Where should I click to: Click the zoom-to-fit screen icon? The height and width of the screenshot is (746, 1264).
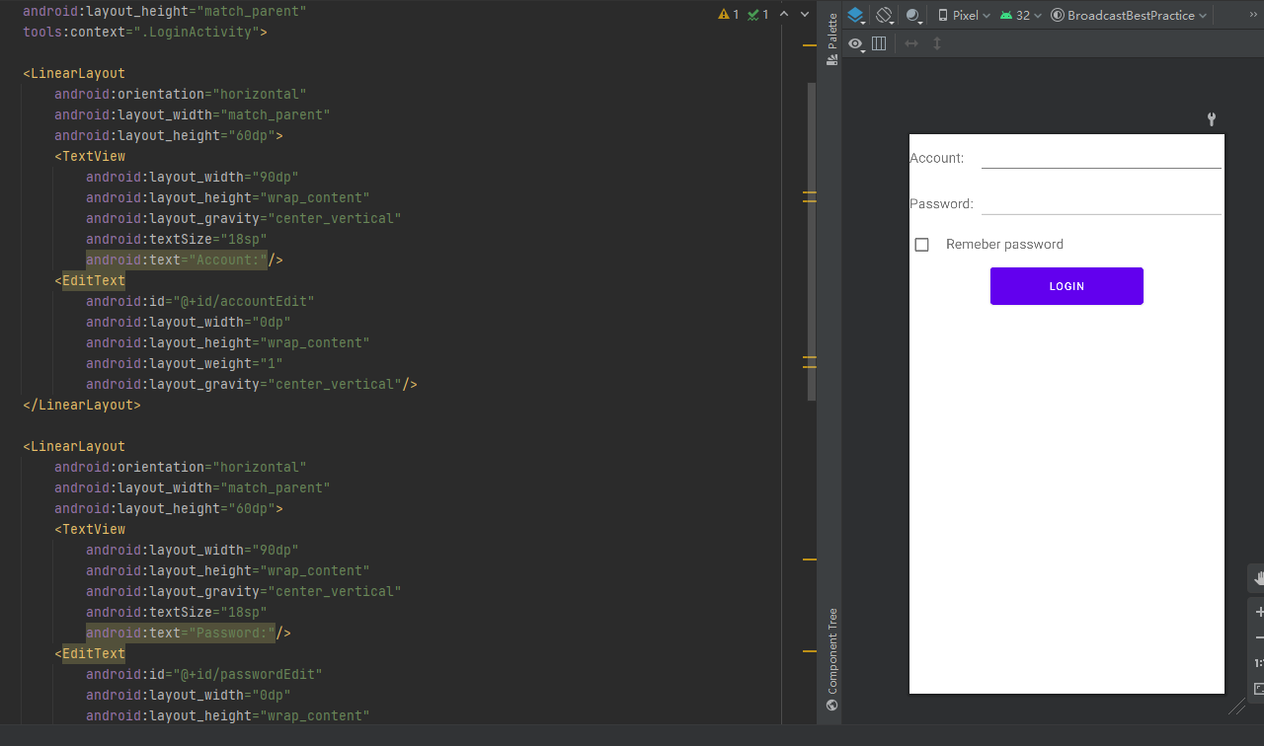click(1258, 689)
